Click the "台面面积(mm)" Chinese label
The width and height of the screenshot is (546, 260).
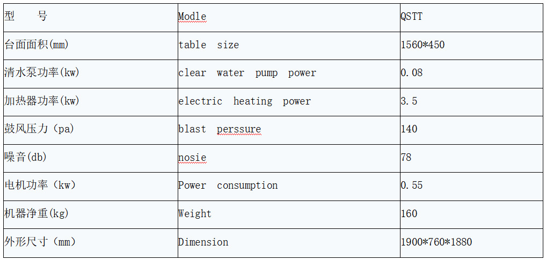coord(37,45)
